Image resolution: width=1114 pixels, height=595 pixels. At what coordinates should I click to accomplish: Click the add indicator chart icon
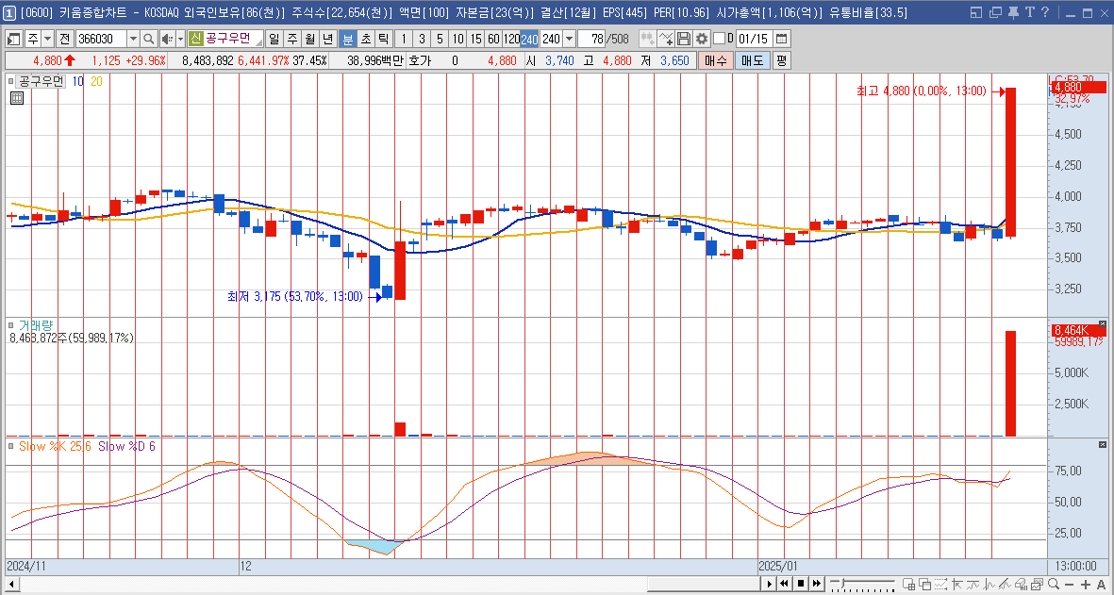click(x=666, y=39)
